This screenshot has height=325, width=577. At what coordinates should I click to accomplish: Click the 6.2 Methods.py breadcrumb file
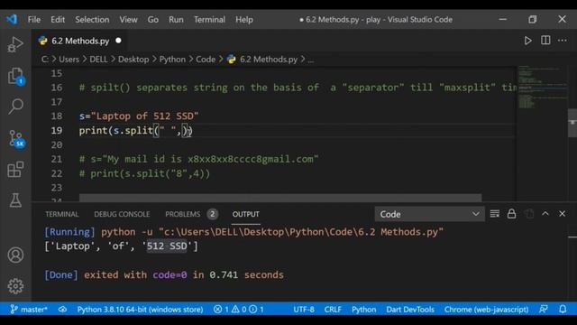262,60
